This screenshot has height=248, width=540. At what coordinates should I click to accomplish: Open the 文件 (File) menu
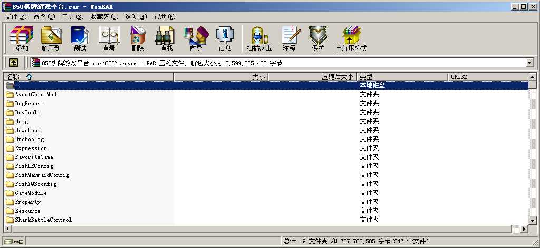point(16,16)
